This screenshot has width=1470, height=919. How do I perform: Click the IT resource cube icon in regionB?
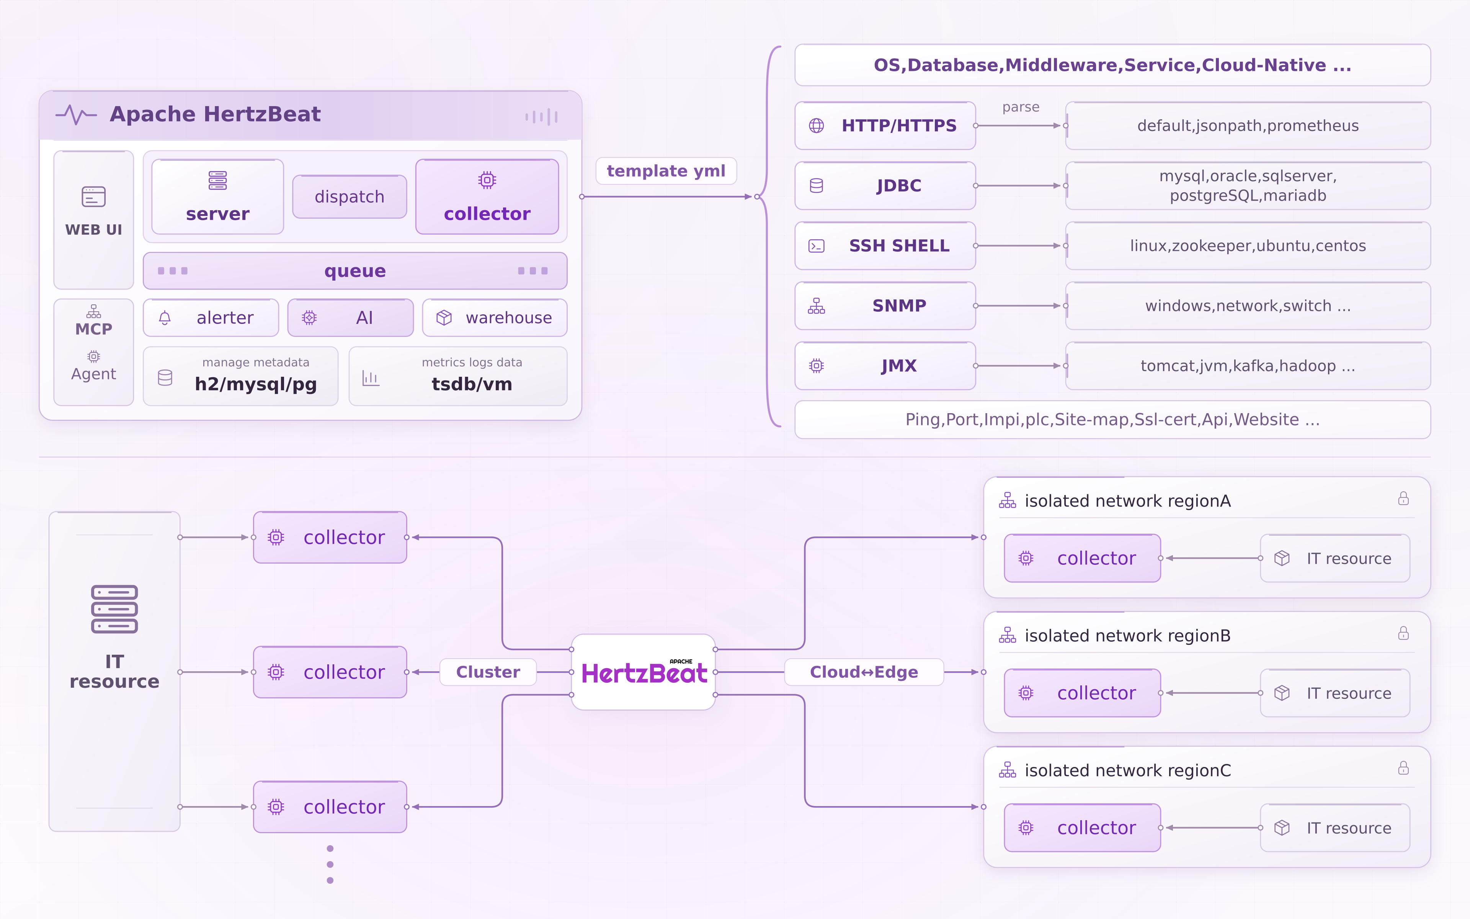1282,693
